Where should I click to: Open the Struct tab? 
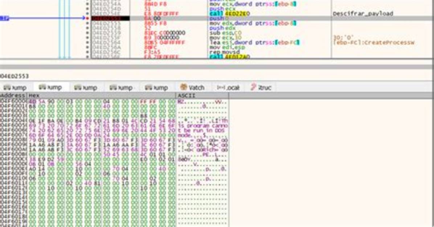tap(261, 88)
